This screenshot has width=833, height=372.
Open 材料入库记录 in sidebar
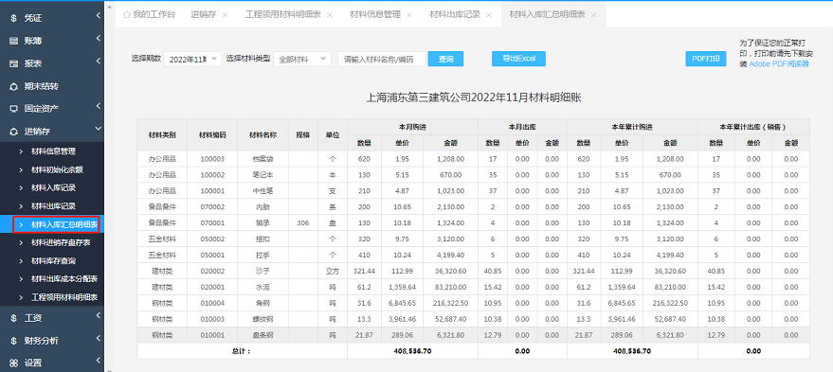[53, 187]
